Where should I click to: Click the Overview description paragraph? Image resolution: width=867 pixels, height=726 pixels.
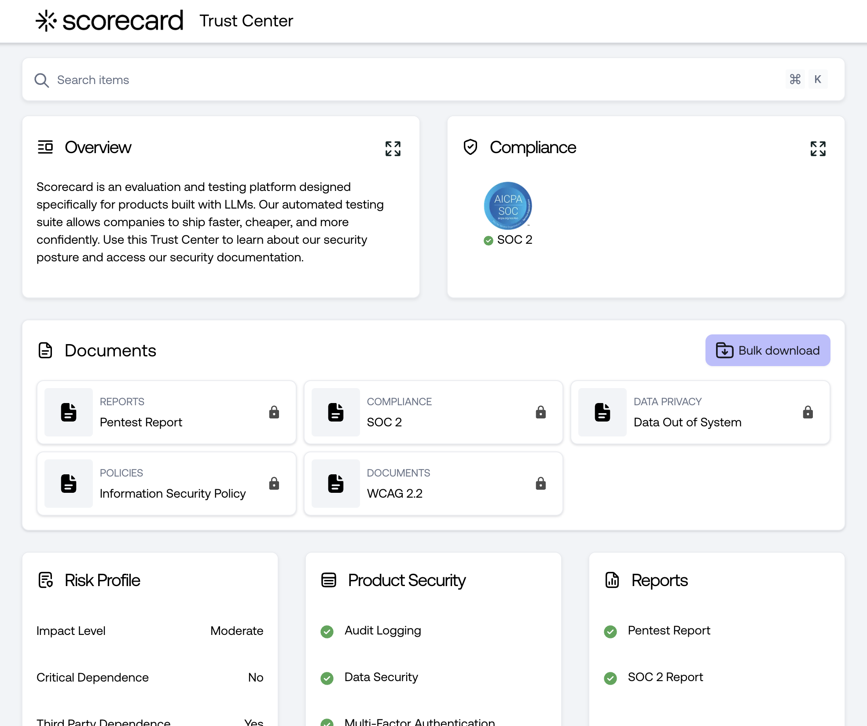[210, 222]
